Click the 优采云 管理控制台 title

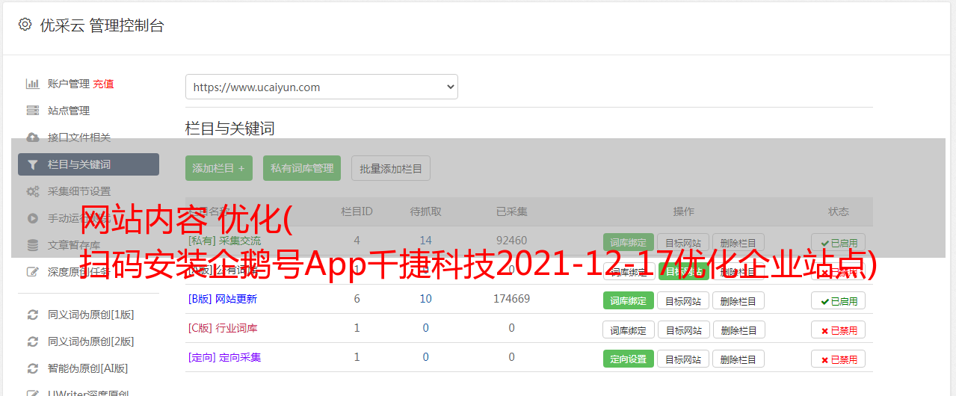click(x=102, y=25)
